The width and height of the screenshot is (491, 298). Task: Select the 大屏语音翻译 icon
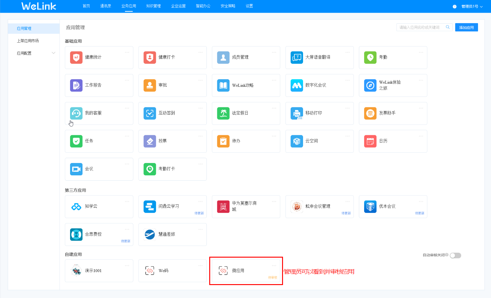297,58
